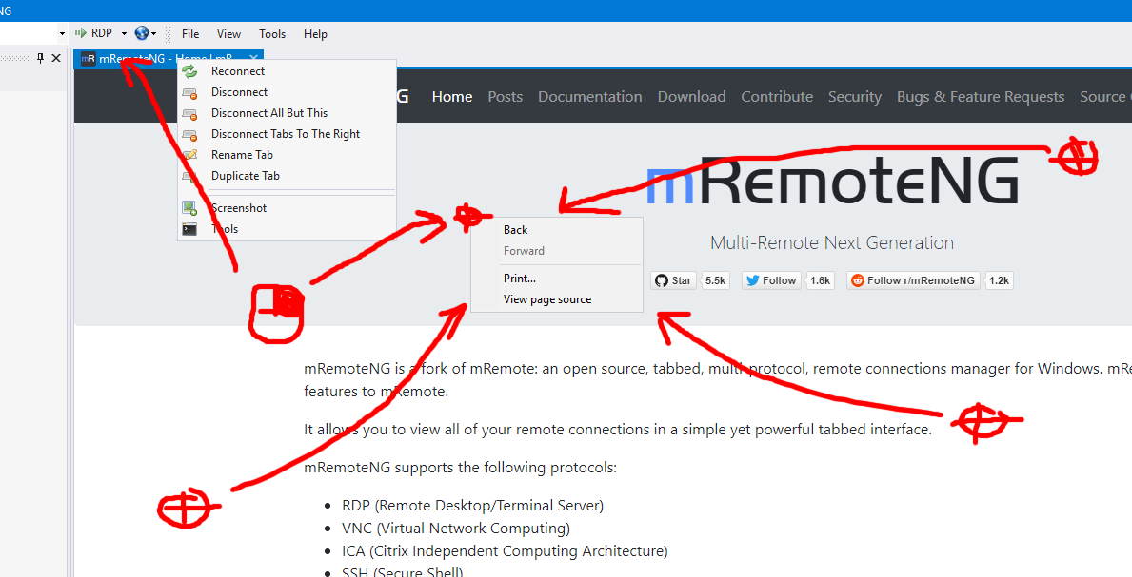Click Forward in browser context menu
The width and height of the screenshot is (1132, 577).
pyautogui.click(x=556, y=251)
